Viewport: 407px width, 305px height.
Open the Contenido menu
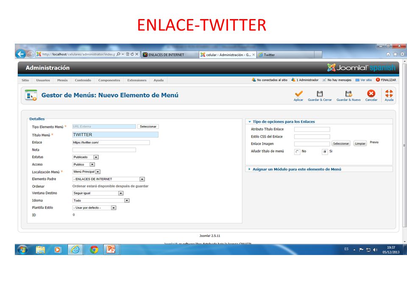[83, 80]
